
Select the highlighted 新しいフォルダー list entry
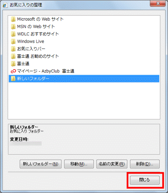pyautogui.click(x=84, y=78)
